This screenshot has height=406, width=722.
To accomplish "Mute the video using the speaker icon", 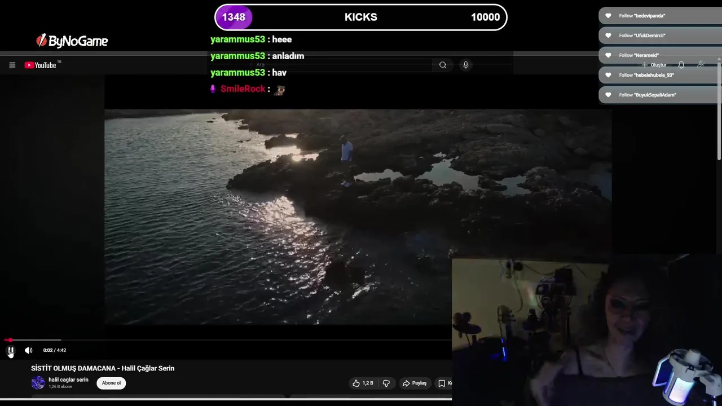I will (x=29, y=350).
